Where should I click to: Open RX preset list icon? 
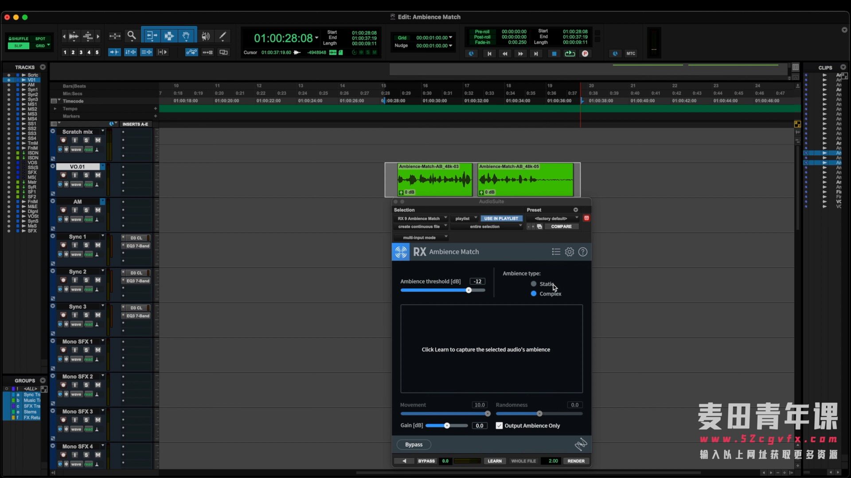click(556, 252)
